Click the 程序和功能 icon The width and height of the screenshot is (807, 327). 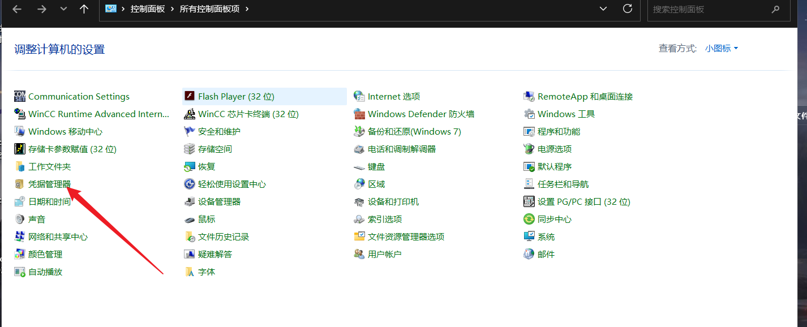[529, 131]
